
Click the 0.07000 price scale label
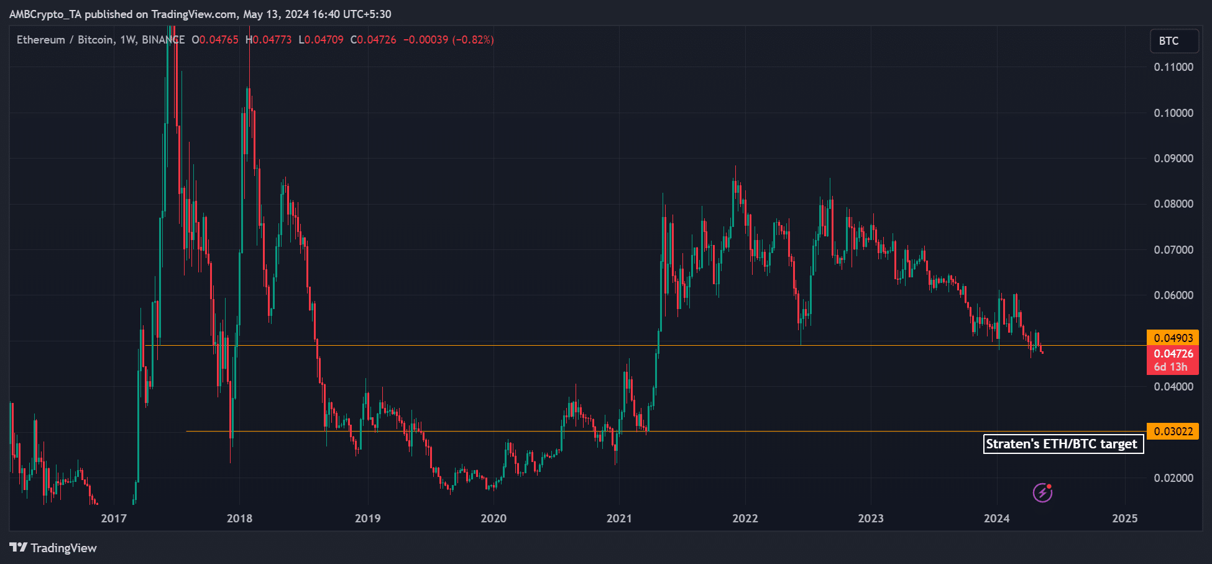click(1173, 250)
